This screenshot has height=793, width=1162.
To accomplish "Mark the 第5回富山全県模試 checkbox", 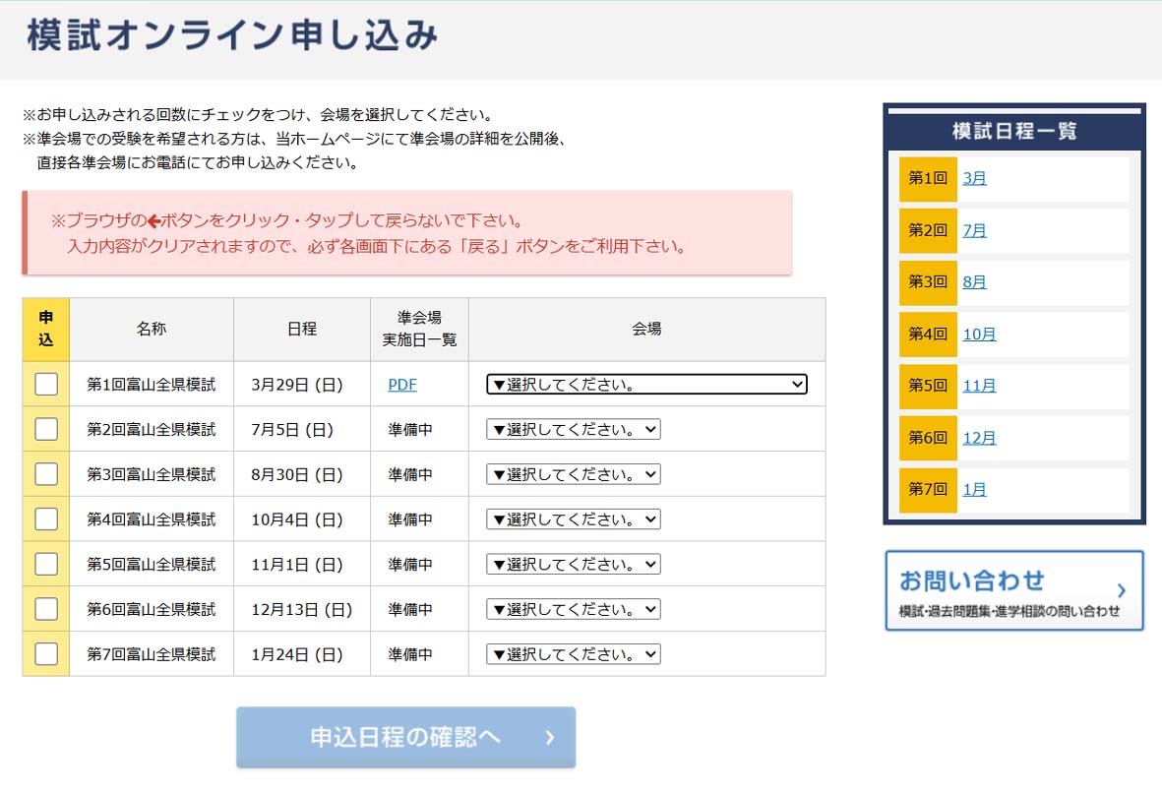I will tap(46, 564).
